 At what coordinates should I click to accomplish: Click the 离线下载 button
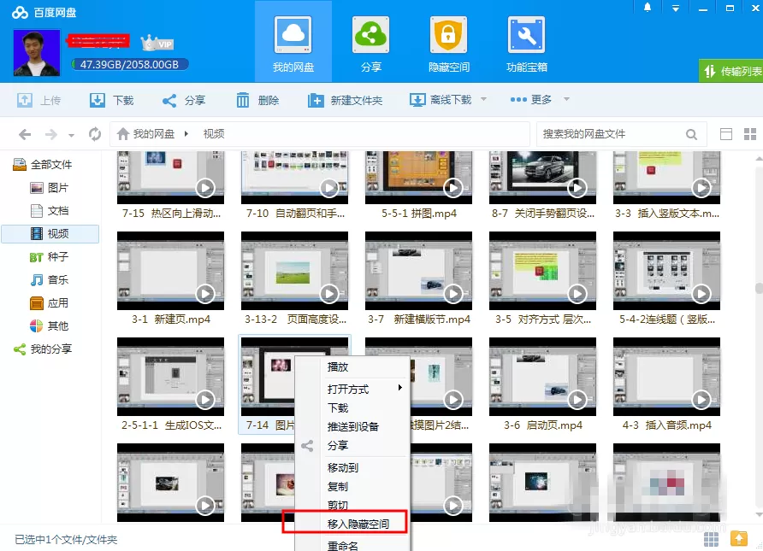point(441,100)
